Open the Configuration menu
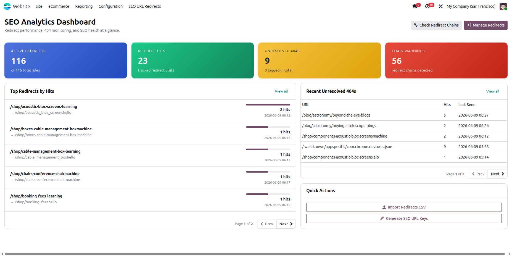This screenshot has height=256, width=512. click(110, 6)
